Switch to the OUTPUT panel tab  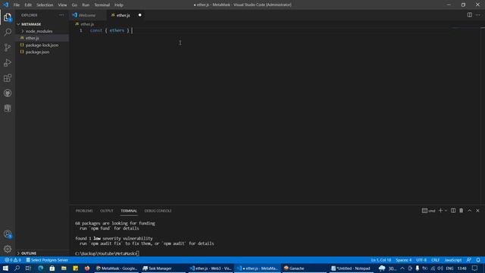(107, 211)
